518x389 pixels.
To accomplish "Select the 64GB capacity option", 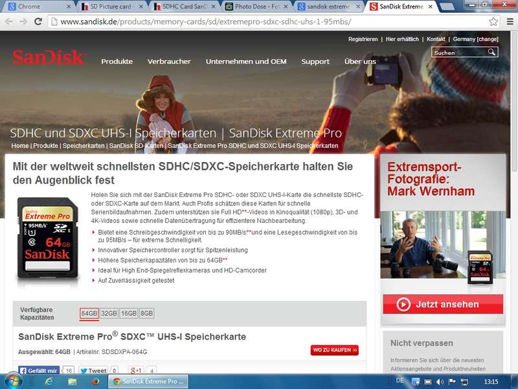I will pos(89,313).
